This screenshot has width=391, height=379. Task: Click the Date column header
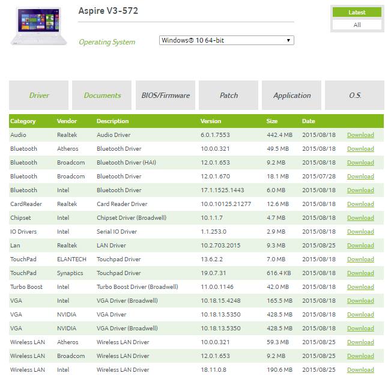(309, 121)
